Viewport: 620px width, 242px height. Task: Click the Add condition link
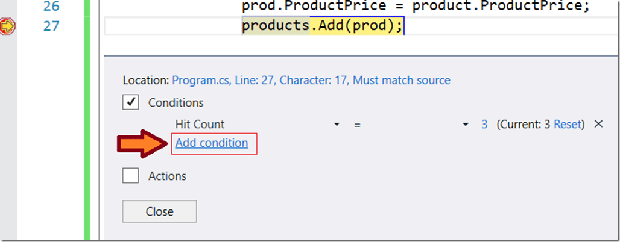(x=212, y=143)
